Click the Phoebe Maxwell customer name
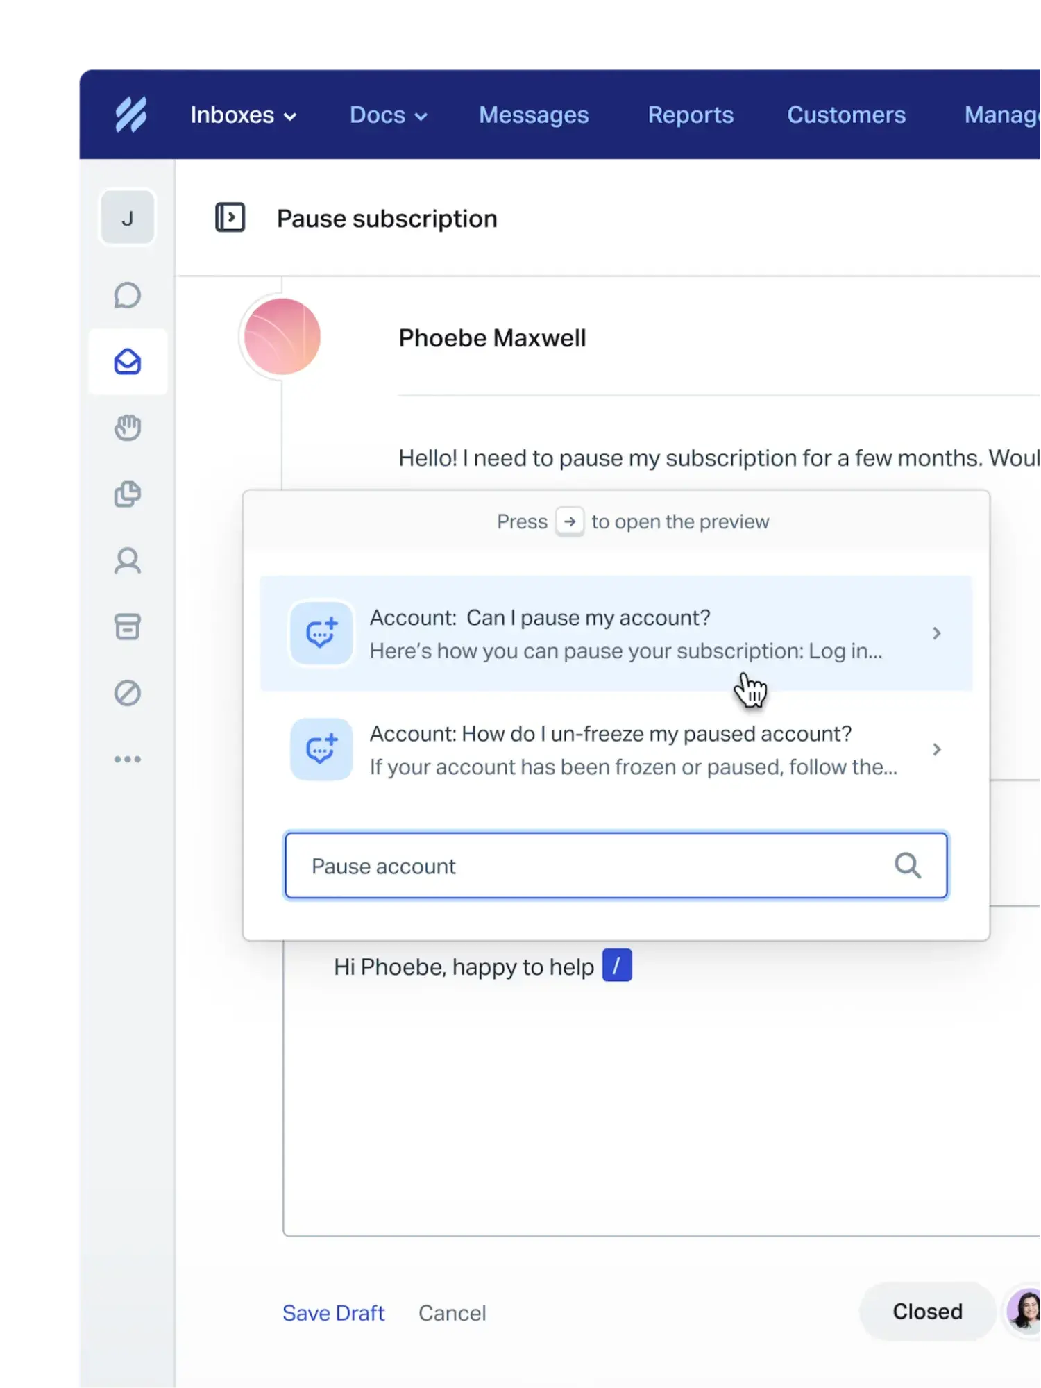 click(492, 338)
